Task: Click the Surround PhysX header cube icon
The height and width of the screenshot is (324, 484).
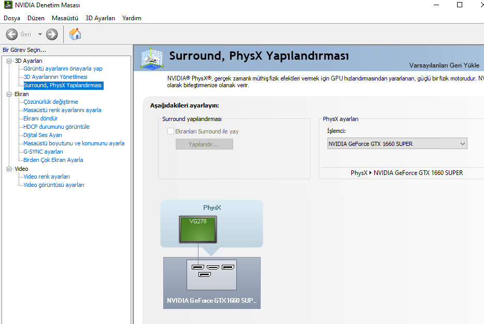Action: coord(151,58)
